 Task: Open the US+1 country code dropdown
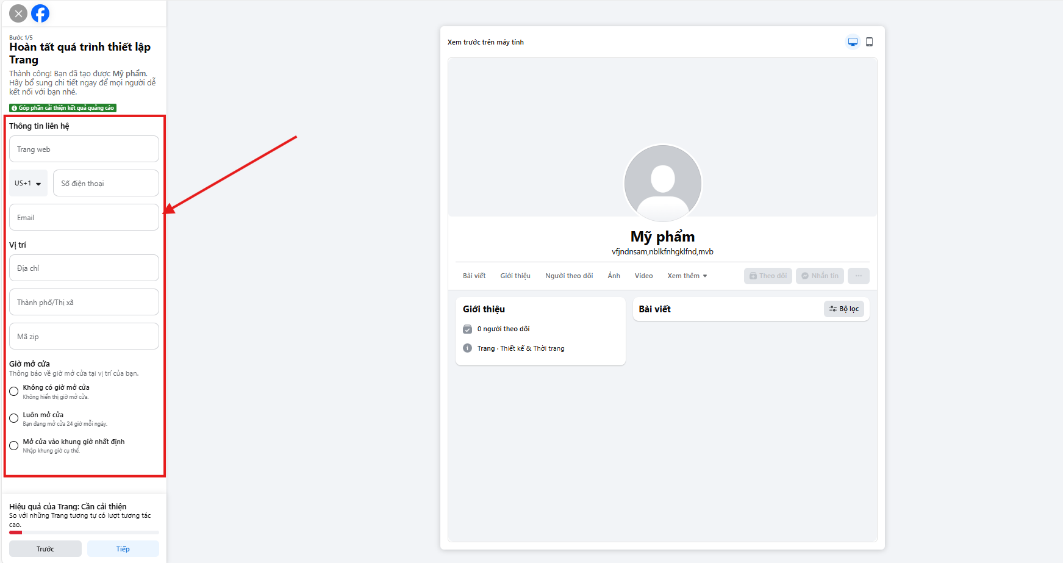[x=27, y=183]
